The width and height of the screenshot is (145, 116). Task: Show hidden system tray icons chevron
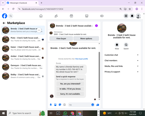tap(116, 113)
